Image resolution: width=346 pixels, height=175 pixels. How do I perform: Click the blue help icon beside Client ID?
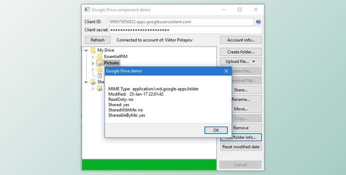click(x=258, y=22)
